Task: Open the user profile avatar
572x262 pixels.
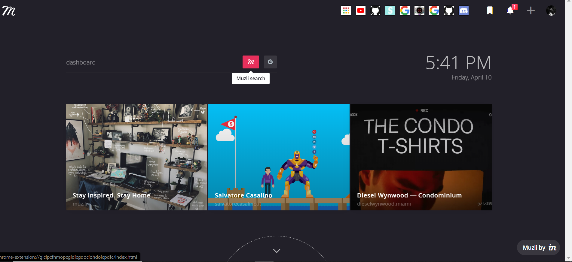Action: pos(551,11)
